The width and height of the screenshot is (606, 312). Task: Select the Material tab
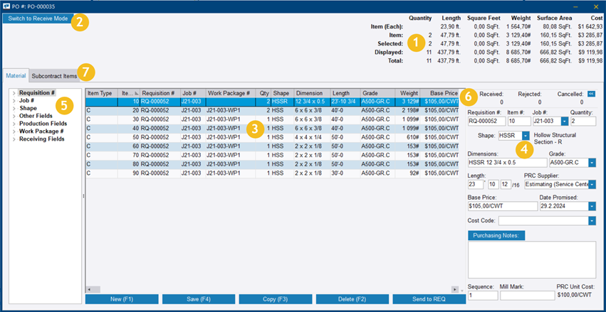point(16,75)
